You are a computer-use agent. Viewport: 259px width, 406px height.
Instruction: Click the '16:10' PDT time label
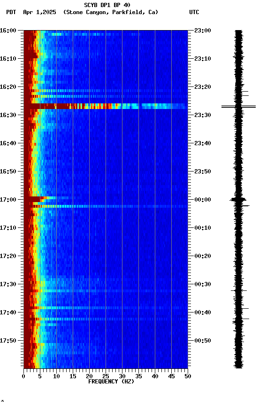pos(8,59)
